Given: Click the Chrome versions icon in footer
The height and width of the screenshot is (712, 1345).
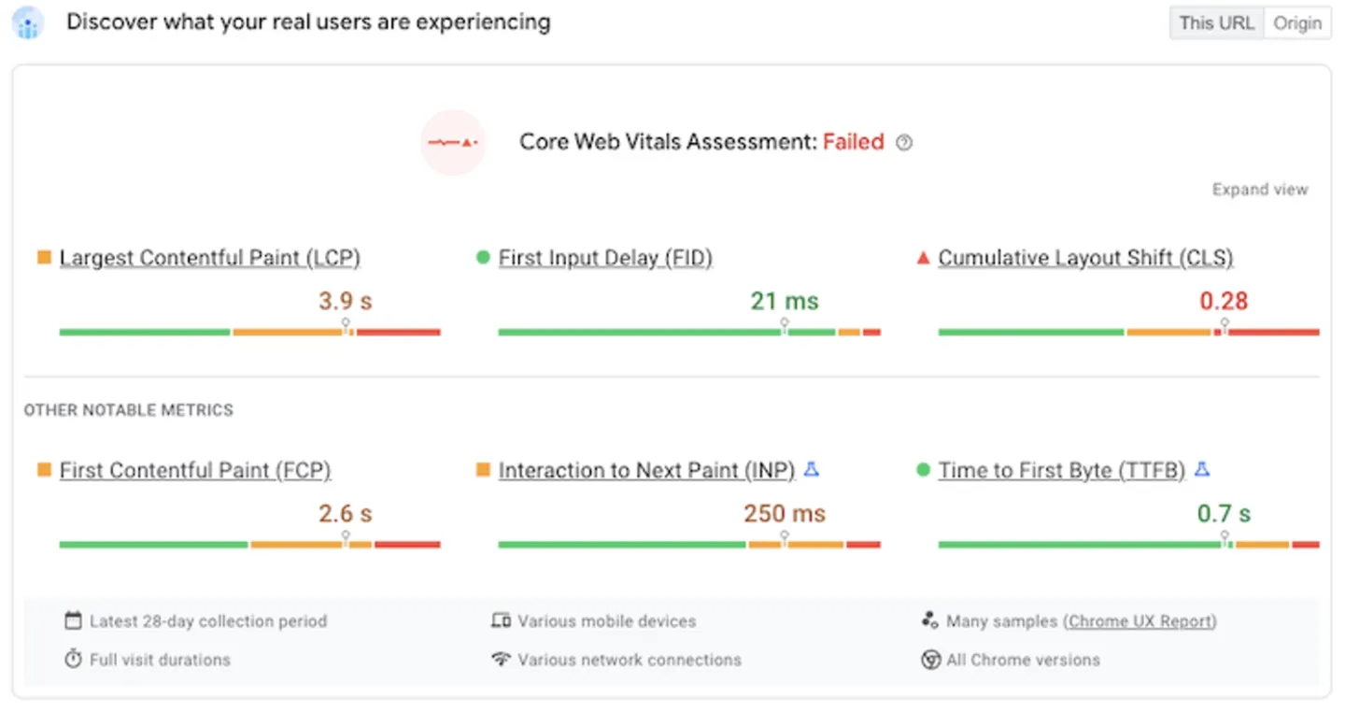Looking at the screenshot, I should 930,660.
